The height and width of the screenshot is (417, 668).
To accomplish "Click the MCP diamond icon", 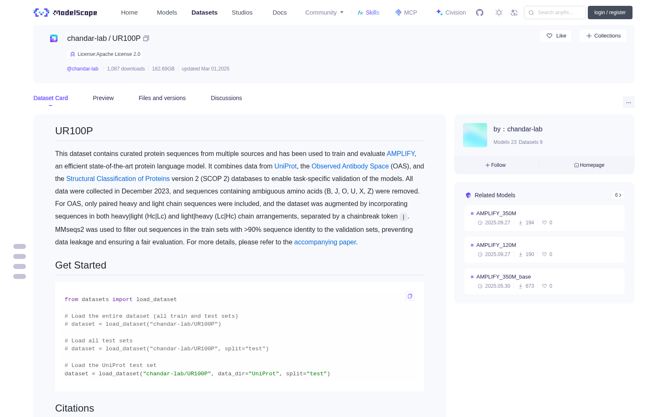I will pyautogui.click(x=398, y=13).
